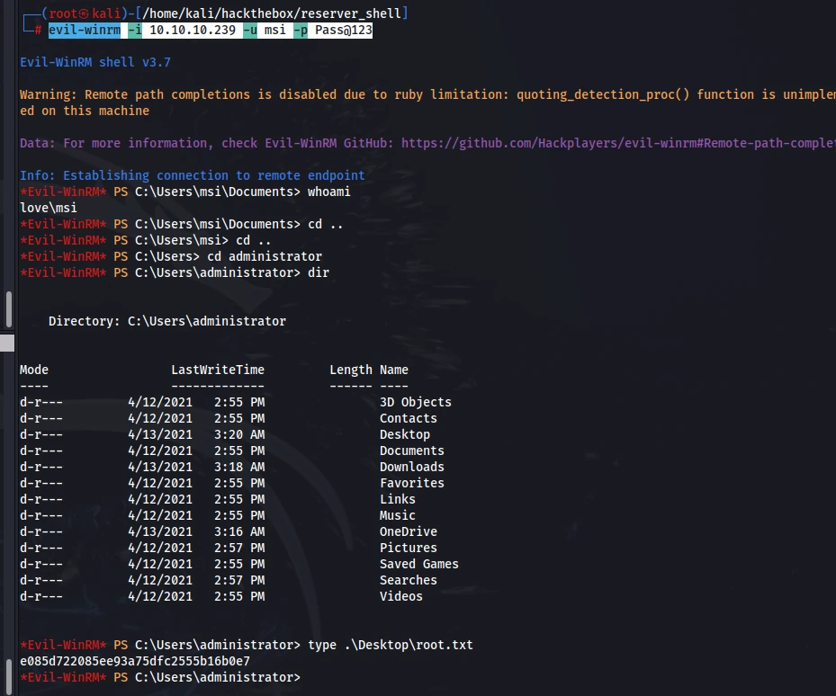Click the lower scrollbar thumb at bottom-left
Image resolution: width=836 pixels, height=696 pixels.
[8, 677]
